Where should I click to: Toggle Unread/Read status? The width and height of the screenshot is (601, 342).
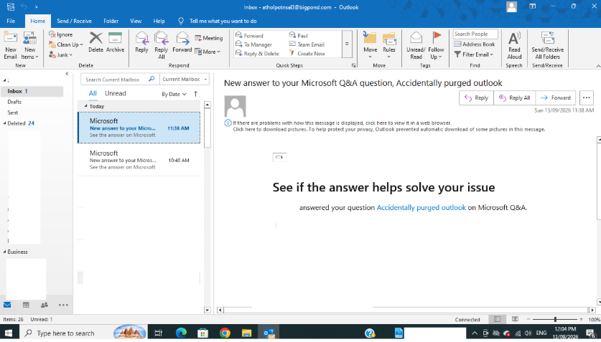416,45
